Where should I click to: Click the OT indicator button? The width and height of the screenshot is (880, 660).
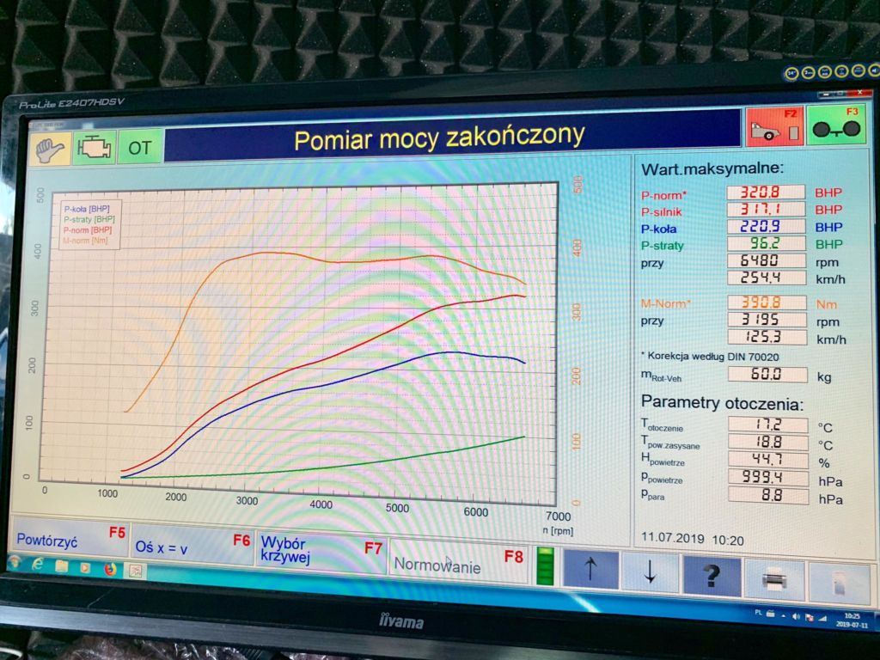pyautogui.click(x=139, y=147)
